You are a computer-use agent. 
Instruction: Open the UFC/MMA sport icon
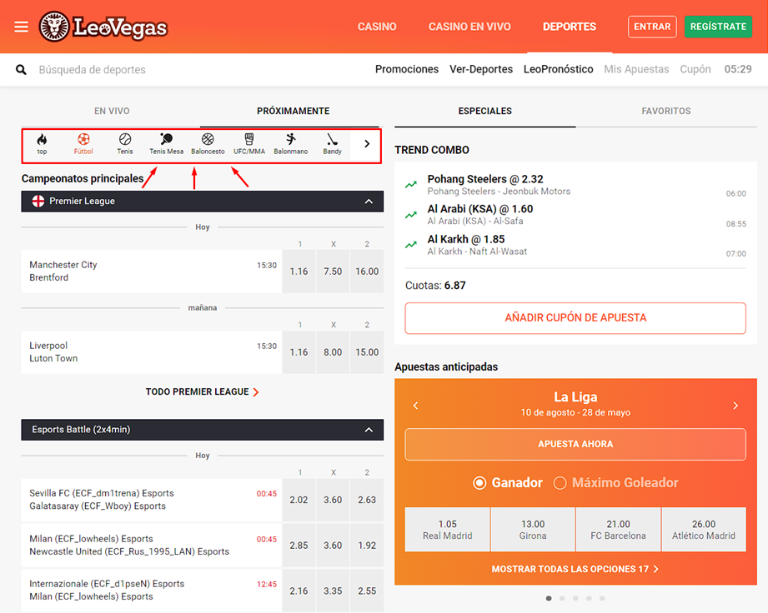pos(249,144)
